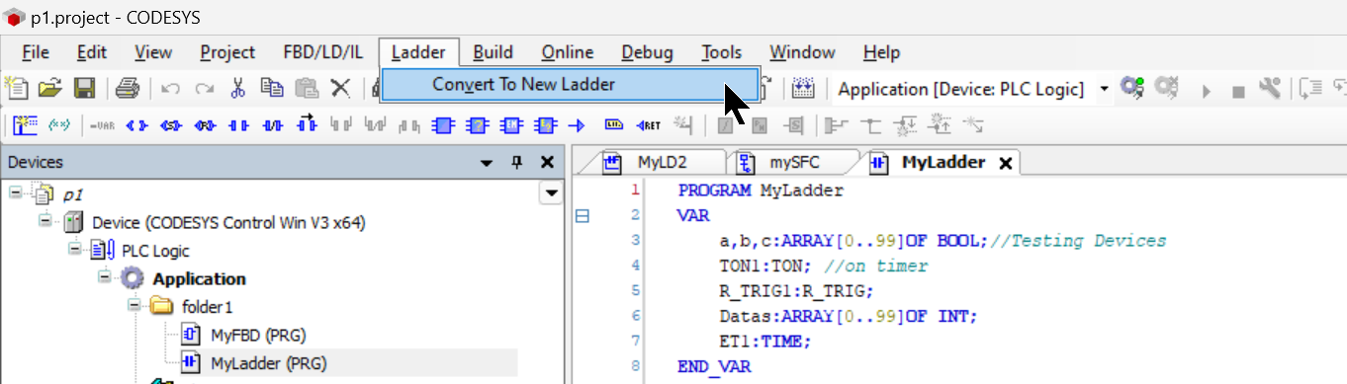Open the File menu

(35, 52)
